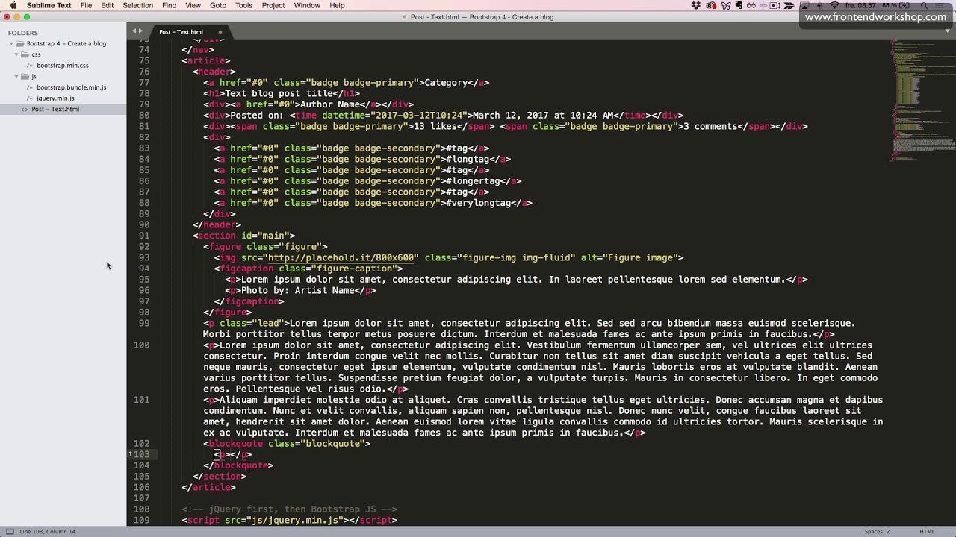
Task: Open the Edit menu
Action: point(108,5)
